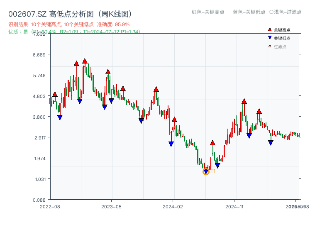Click the green 优质：是 result text
This screenshot has height=249, width=332.
(17, 31)
